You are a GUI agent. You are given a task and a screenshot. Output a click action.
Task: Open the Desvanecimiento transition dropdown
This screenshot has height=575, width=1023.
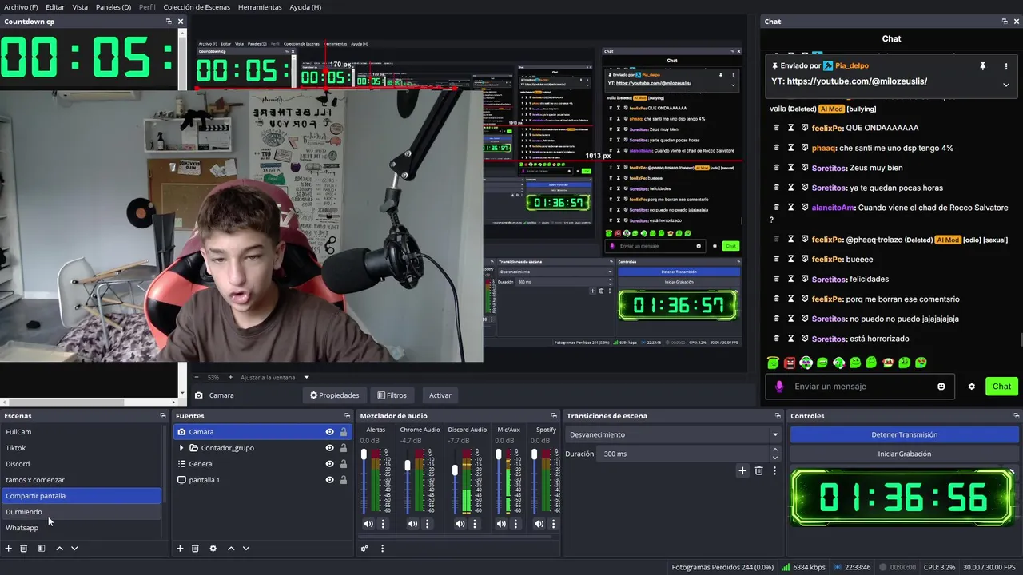673,434
